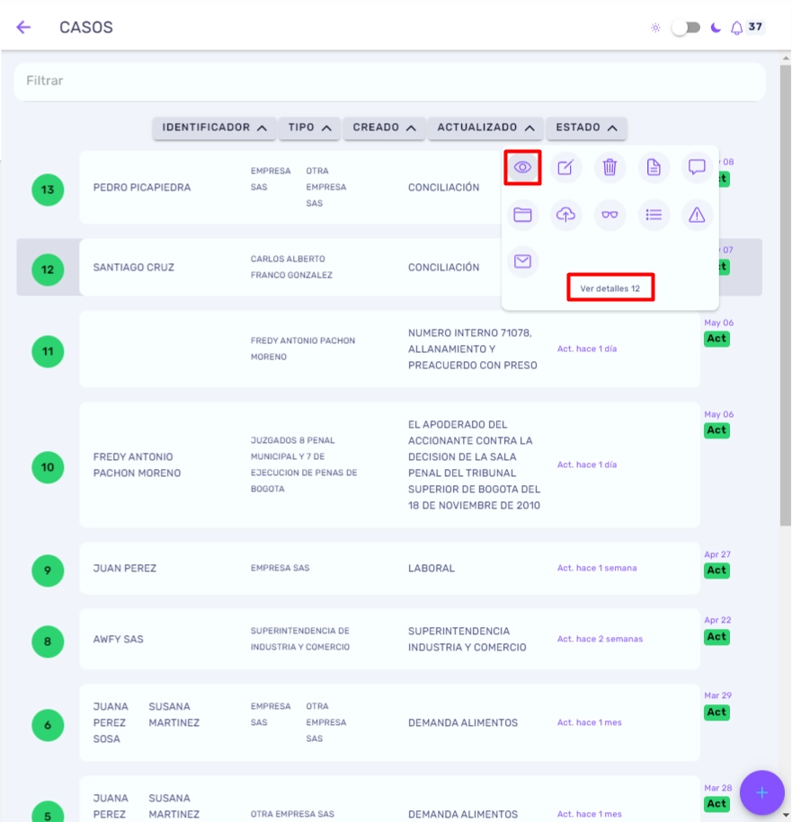Image resolution: width=792 pixels, height=822 pixels.
Task: Click the green case number 6 badge
Action: pos(48,725)
